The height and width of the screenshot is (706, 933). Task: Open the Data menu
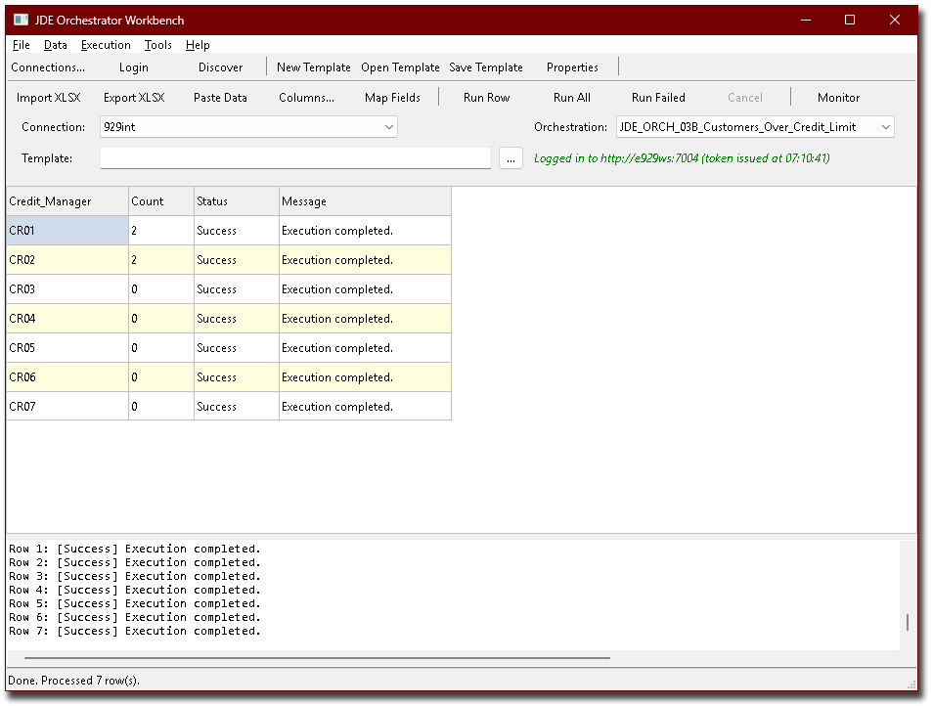point(56,45)
